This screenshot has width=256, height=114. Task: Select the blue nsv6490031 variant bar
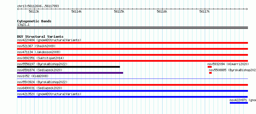132,91
